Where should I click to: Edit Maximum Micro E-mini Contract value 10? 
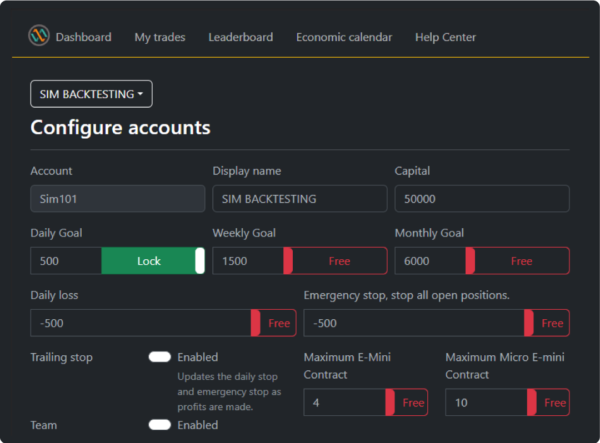pyautogui.click(x=486, y=402)
